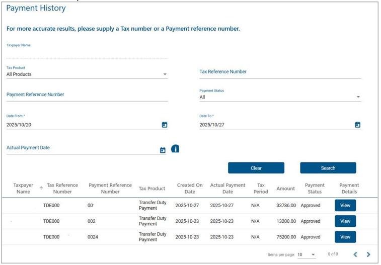Click the sort arrow next to Taxpayer Name
Image resolution: width=381 pixels, height=265 pixels.
41,188
